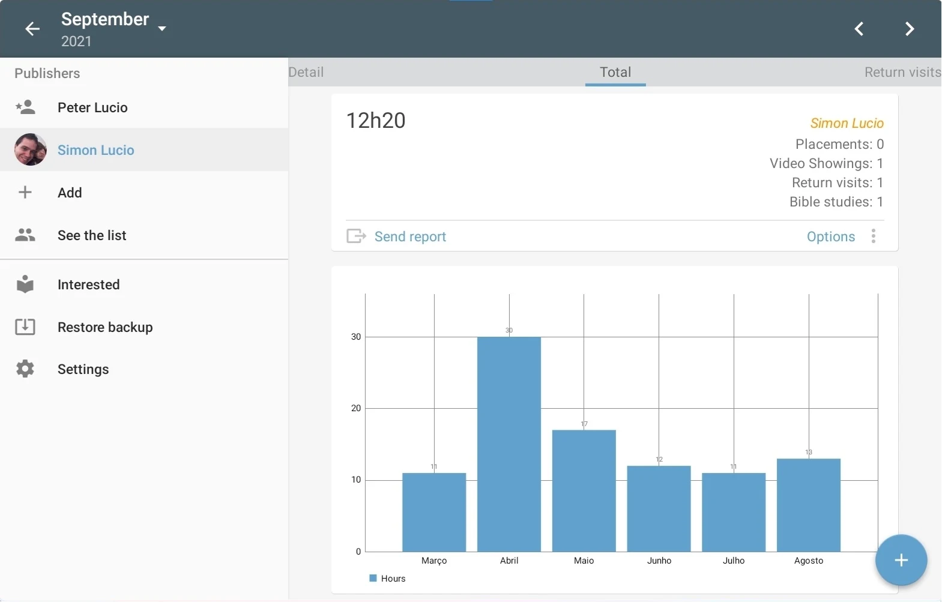Go to previous month chevron
Screen dimensions: 942x602
pos(859,29)
